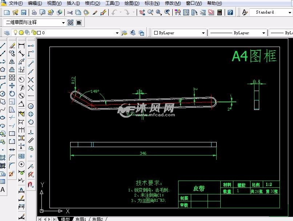Open the 标注(N) menu
This screenshot has width=293, height=221.
point(152,3)
